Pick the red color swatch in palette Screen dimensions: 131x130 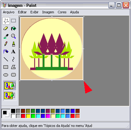23,116
